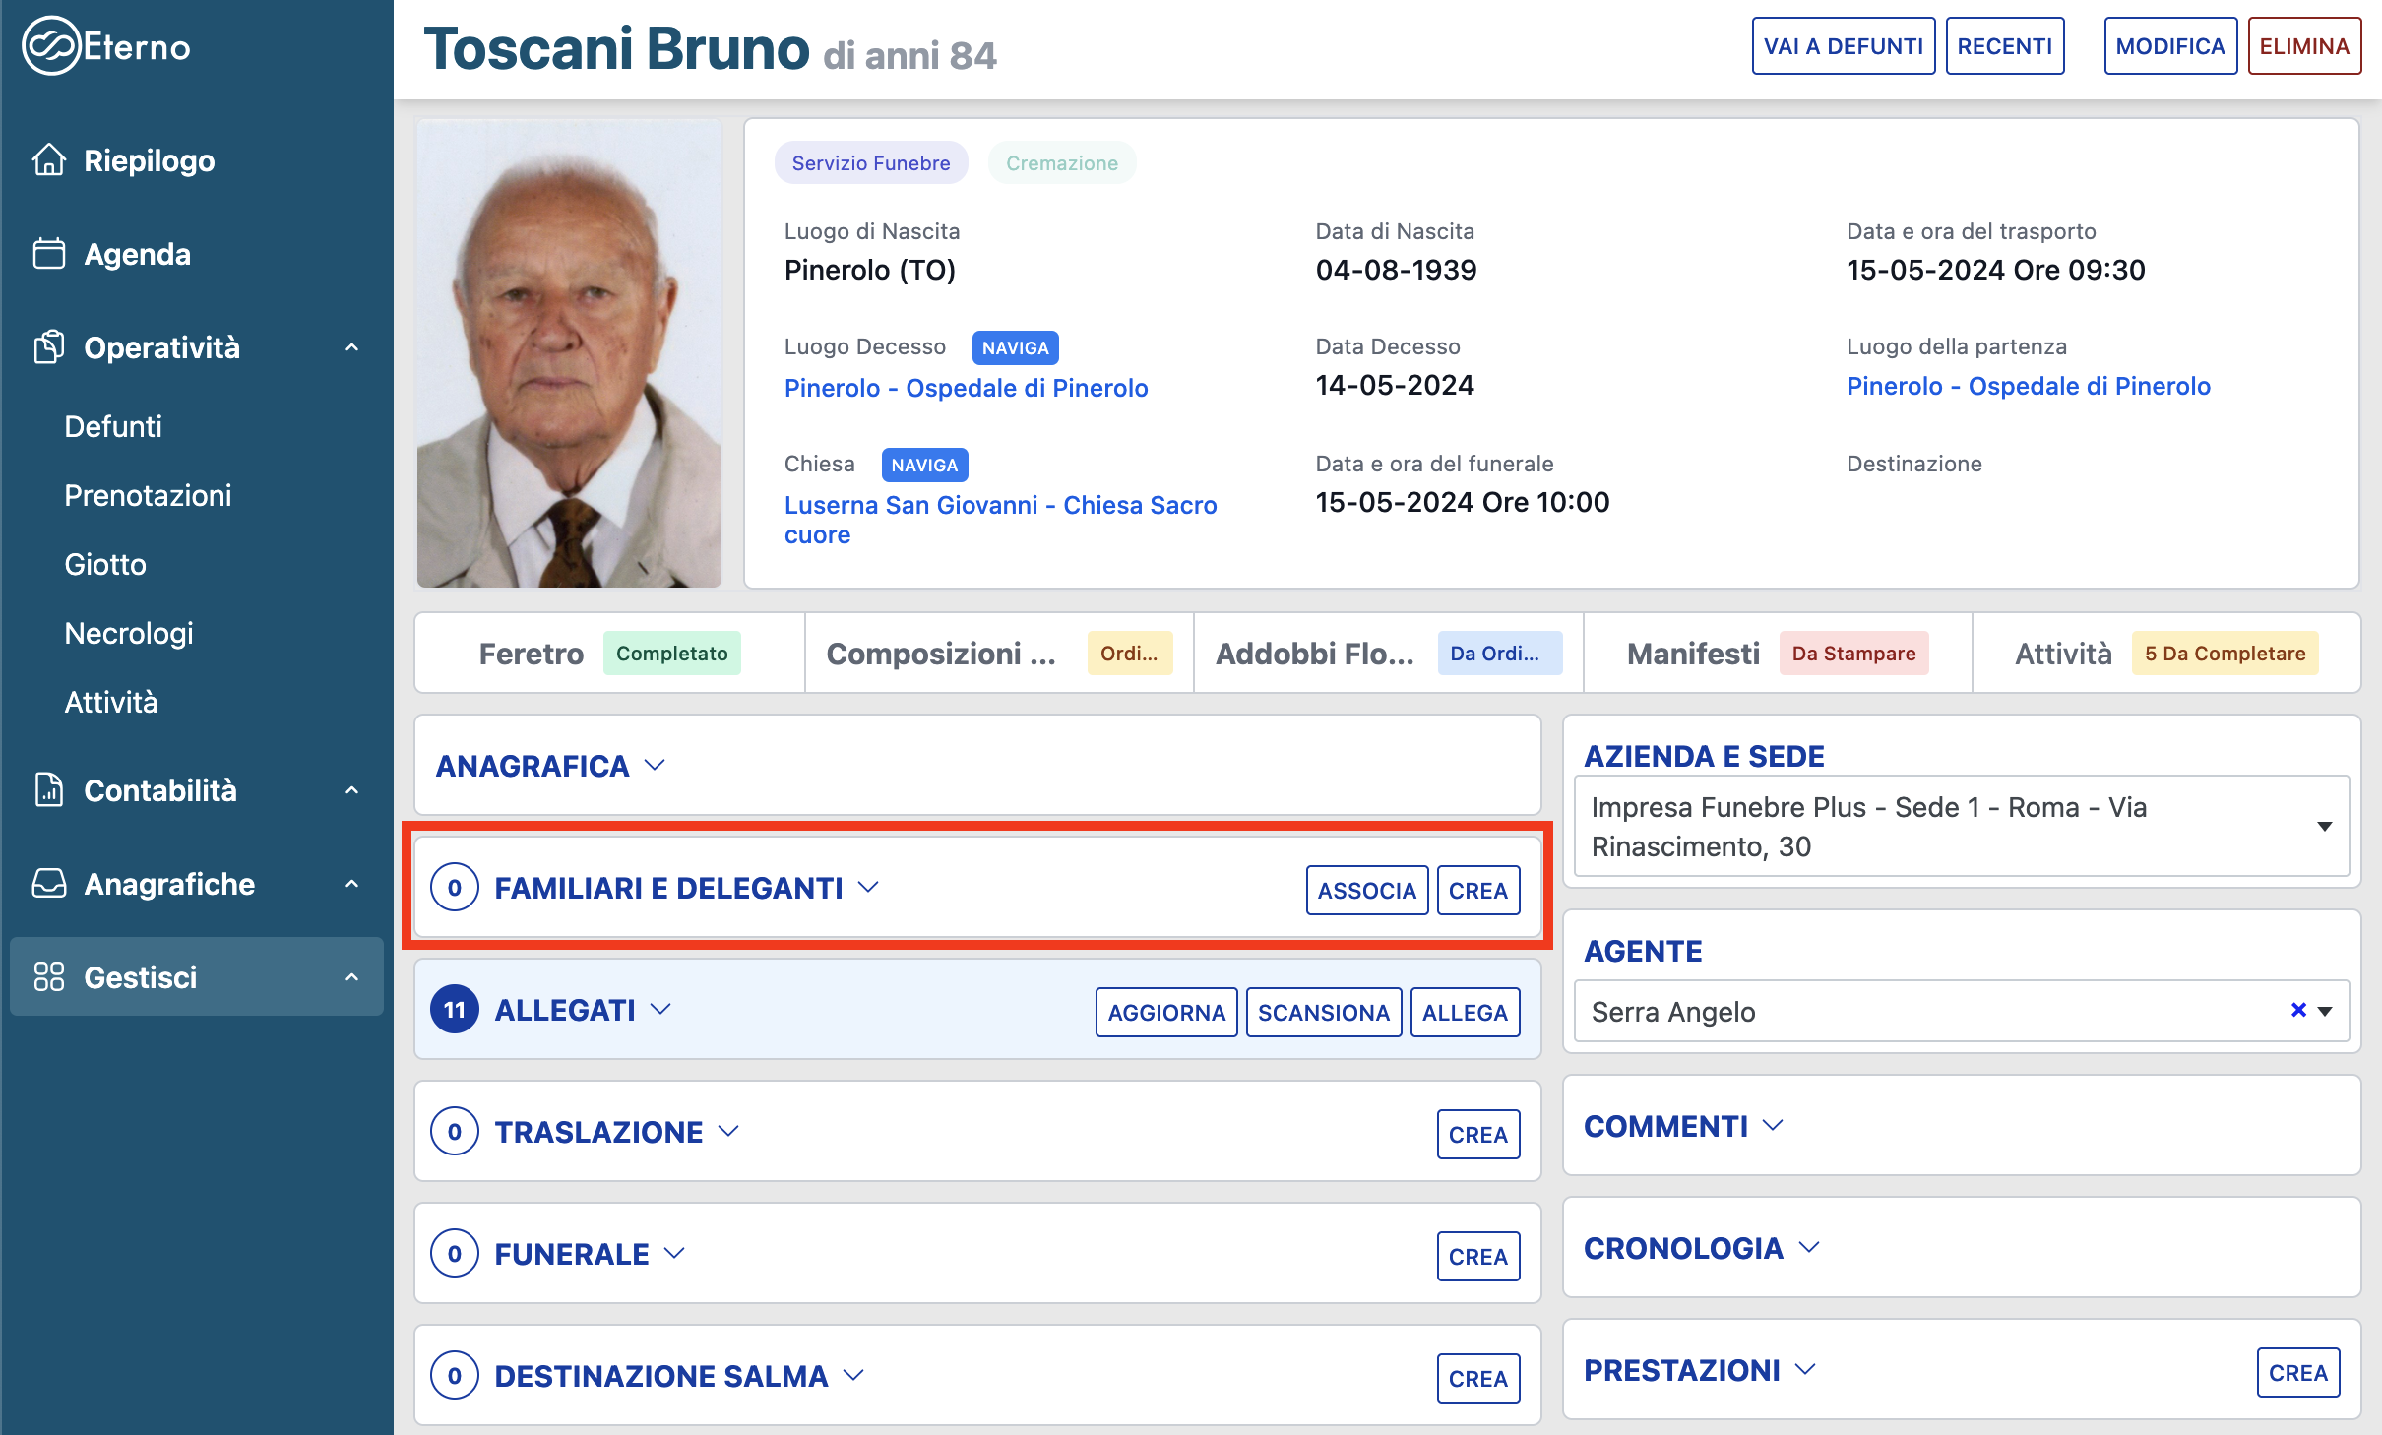2382x1435 pixels.
Task: Open the Luogo Decesso Ospedale di Pinerolo link
Action: point(966,388)
